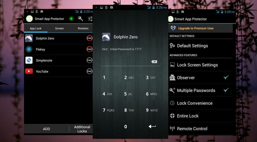
Task: Toggle fake lock for Dolphin Zero
Action: (90, 38)
